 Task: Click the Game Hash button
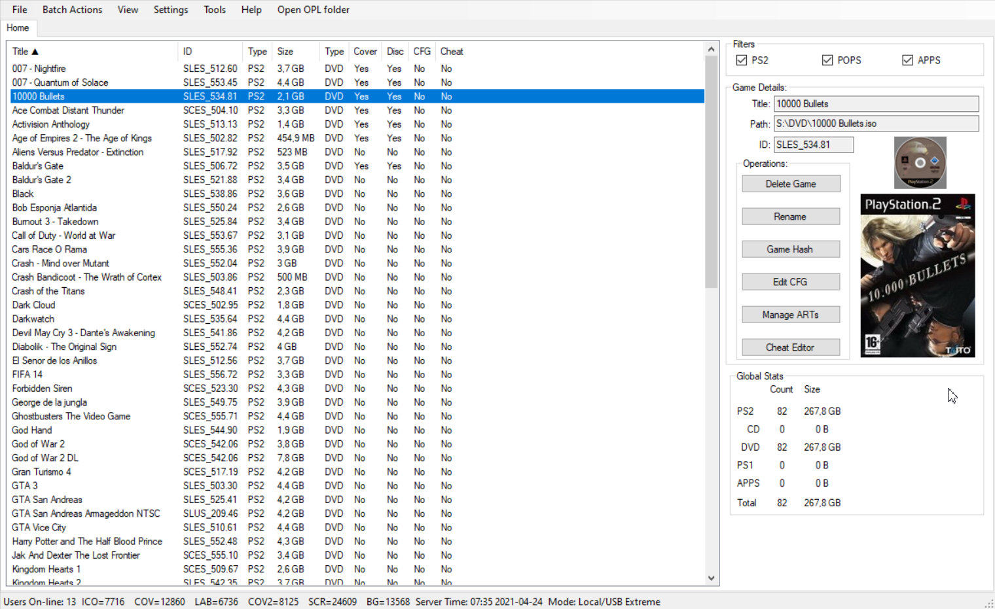tap(791, 249)
